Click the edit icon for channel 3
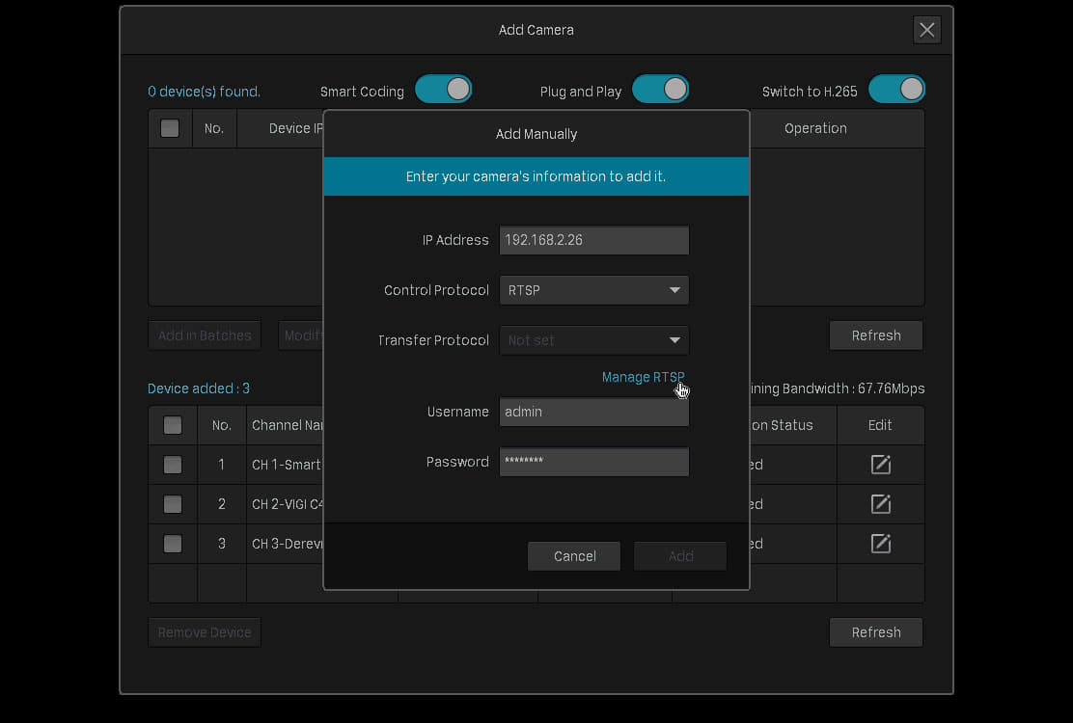1073x723 pixels. coord(880,544)
